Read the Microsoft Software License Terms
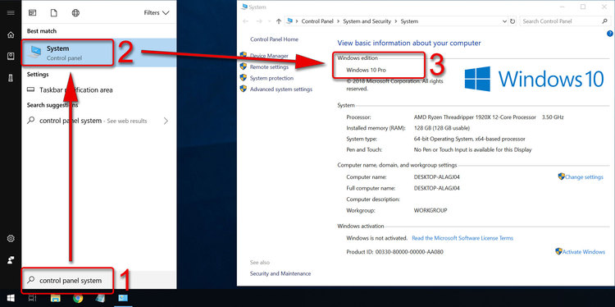The height and width of the screenshot is (307, 615). 462,238
